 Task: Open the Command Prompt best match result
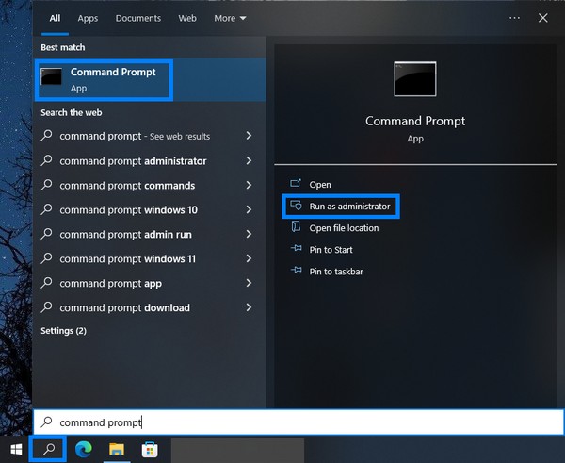click(151, 80)
